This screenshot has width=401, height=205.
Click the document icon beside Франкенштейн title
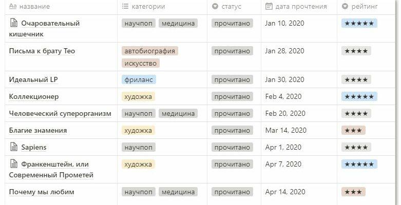pyautogui.click(x=13, y=164)
